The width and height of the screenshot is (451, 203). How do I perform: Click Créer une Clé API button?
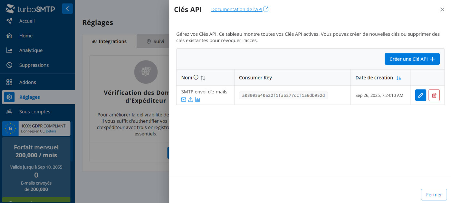(x=412, y=59)
